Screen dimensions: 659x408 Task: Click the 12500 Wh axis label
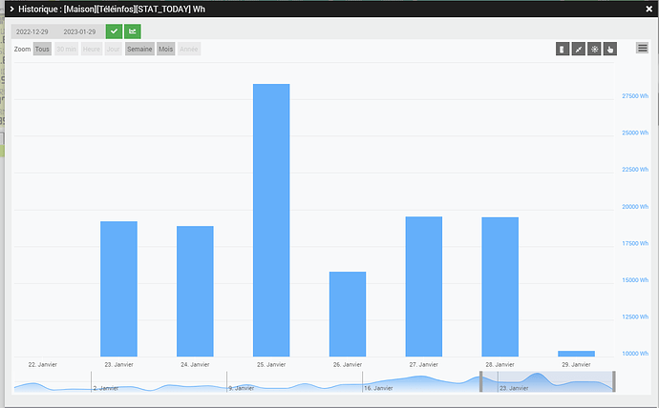click(x=635, y=317)
